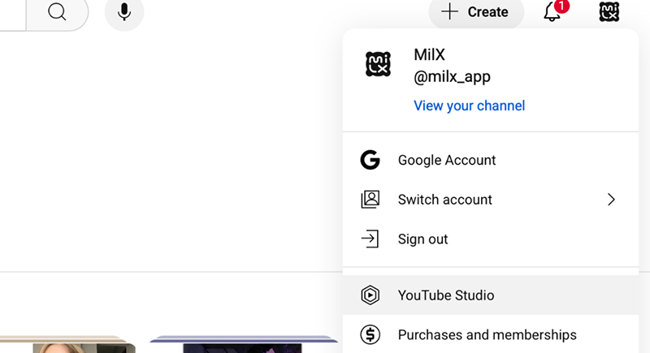Click the red notification count badge

pos(561,6)
